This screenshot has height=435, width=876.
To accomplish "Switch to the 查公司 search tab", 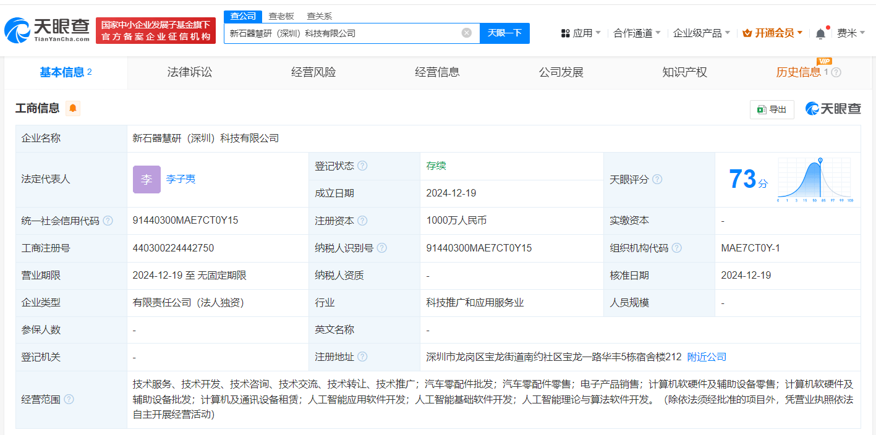I will (243, 16).
